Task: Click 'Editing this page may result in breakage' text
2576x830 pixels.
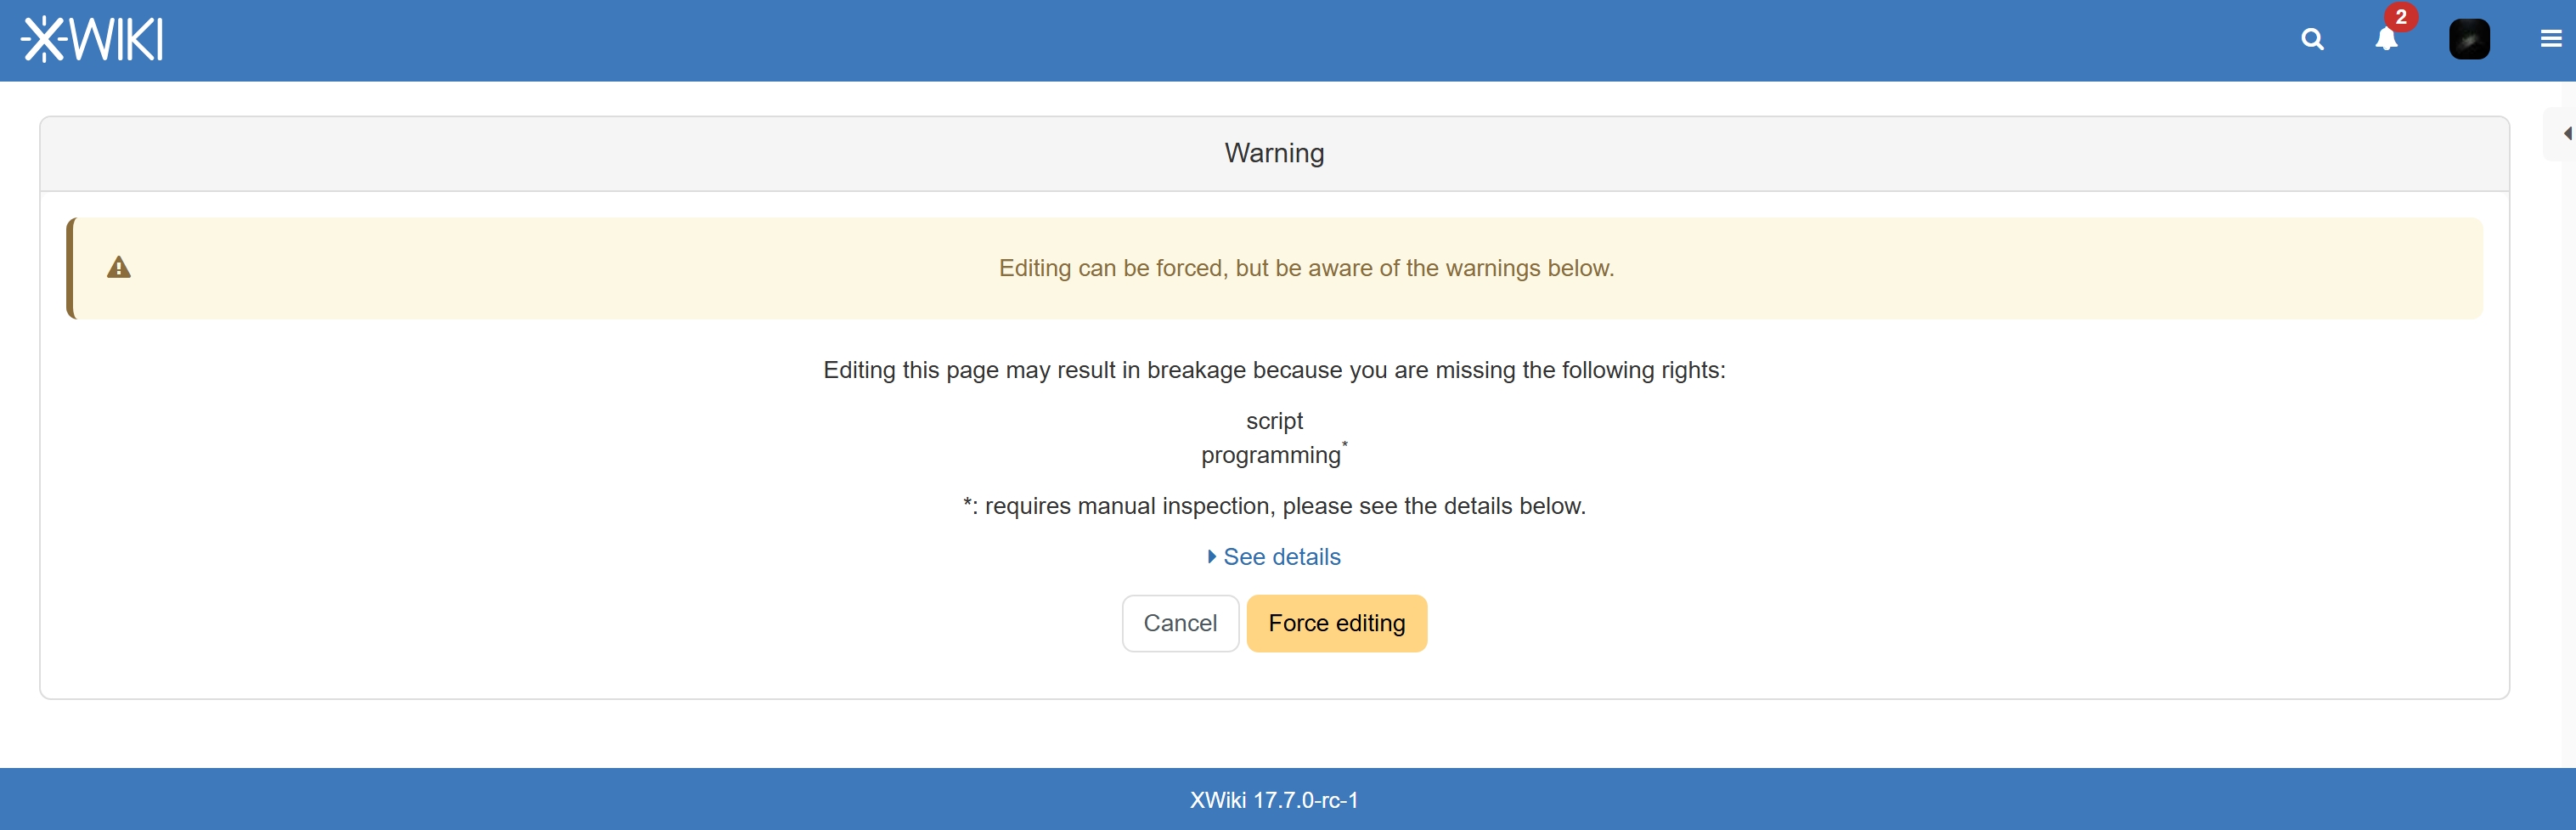Action: tap(1274, 370)
